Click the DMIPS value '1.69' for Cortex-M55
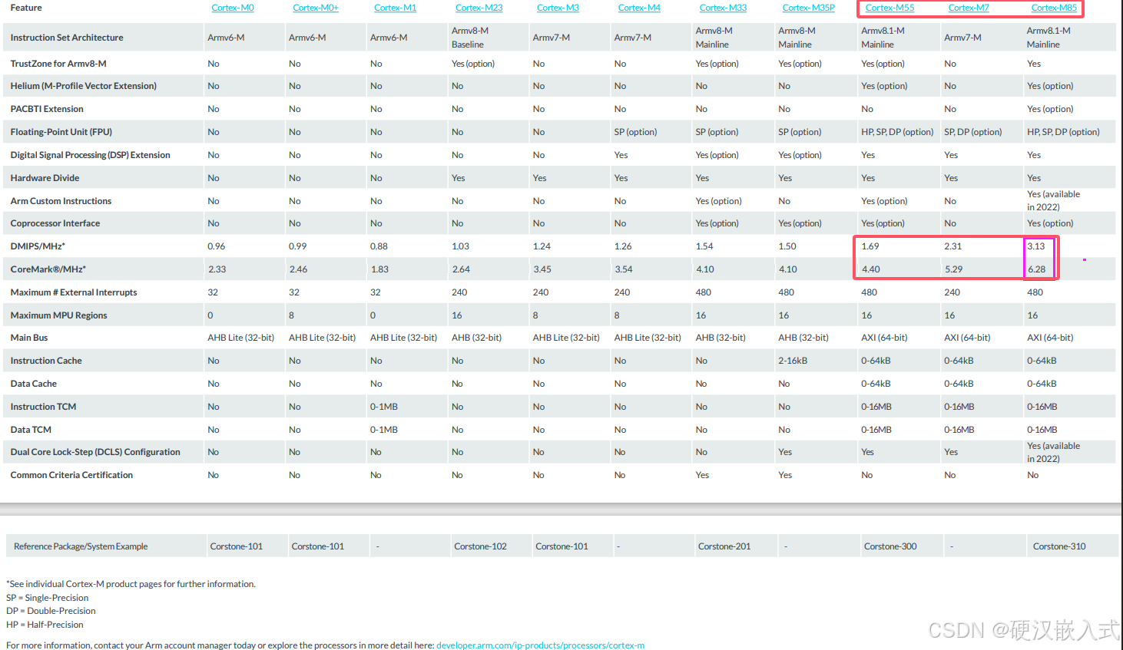 pos(870,246)
